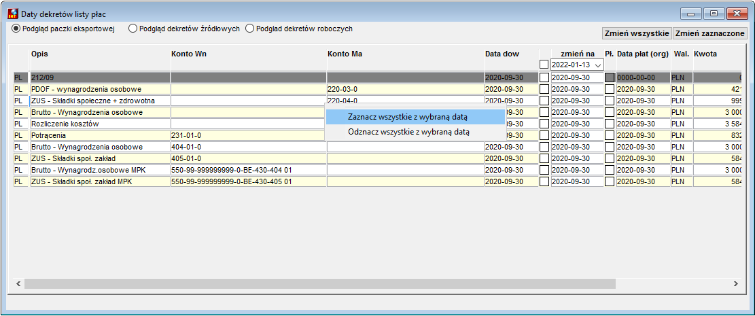Screen dimensions: 755x316
Task: Toggle the header checkbox beside 2022-01-13
Action: coord(544,65)
